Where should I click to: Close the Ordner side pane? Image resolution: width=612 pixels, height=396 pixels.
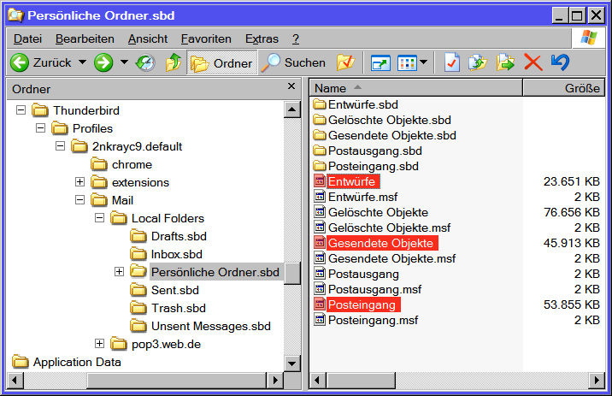coord(291,88)
